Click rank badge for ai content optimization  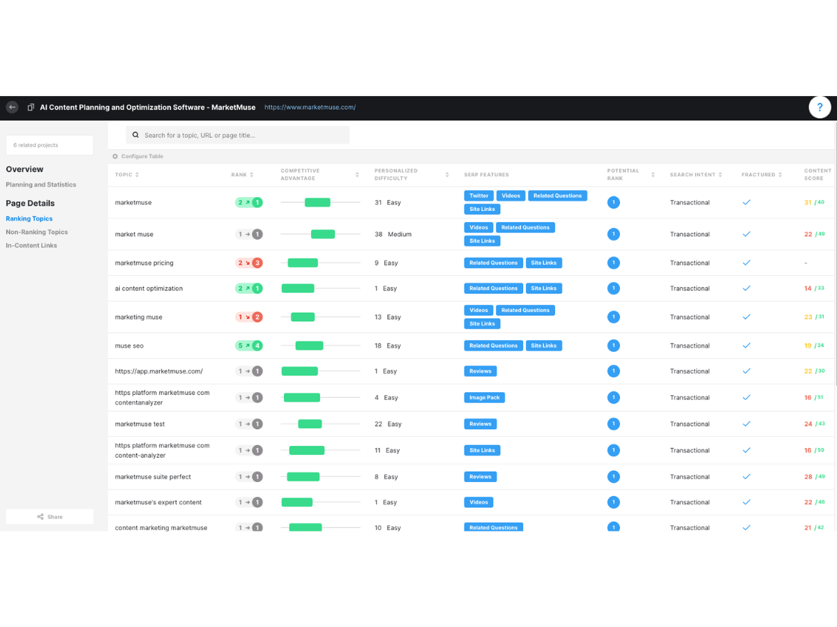249,288
